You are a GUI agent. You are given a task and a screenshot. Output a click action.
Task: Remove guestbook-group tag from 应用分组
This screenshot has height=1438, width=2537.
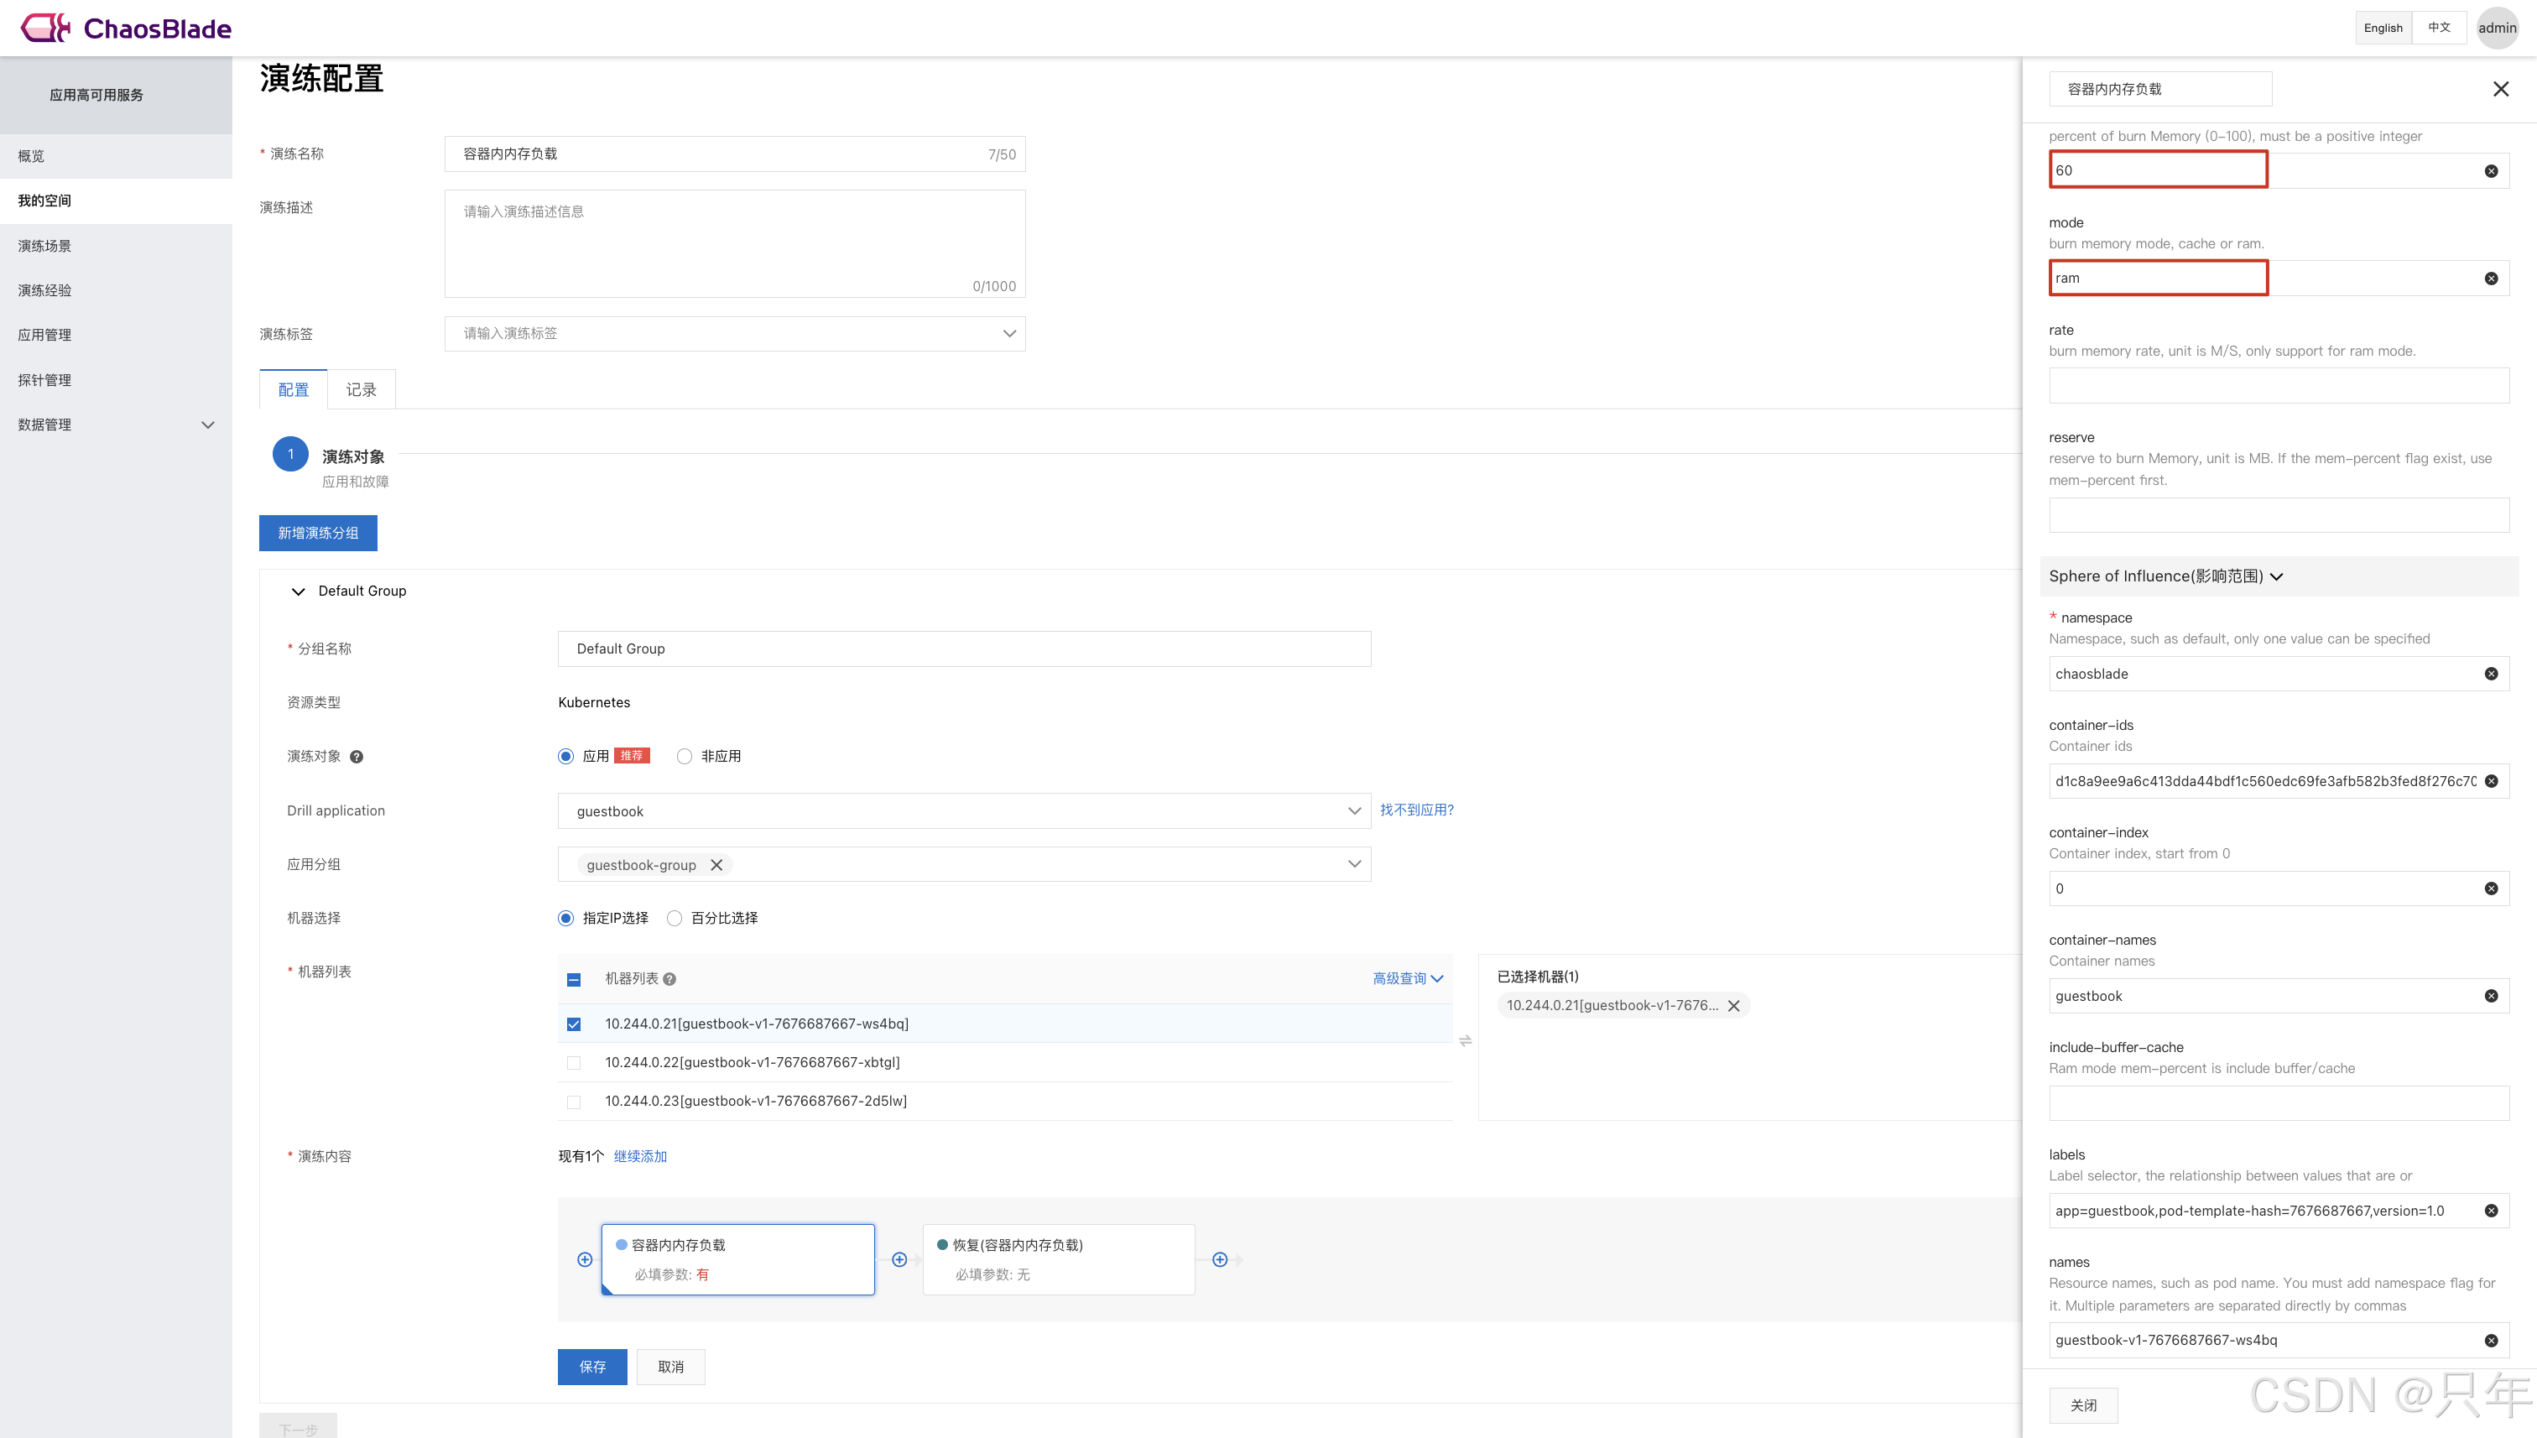pyautogui.click(x=717, y=865)
